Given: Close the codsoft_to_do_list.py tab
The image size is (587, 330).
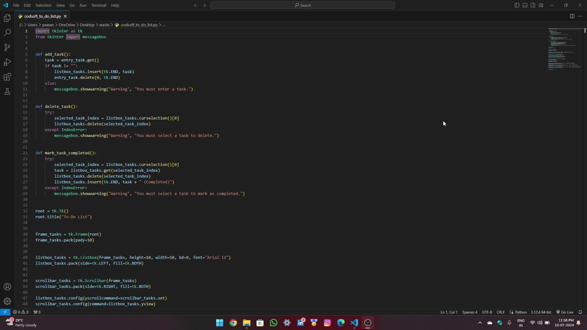Looking at the screenshot, I should 65,16.
